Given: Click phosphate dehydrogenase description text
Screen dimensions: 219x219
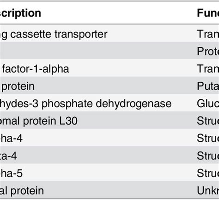Looking at the screenshot, I should tap(85, 103).
